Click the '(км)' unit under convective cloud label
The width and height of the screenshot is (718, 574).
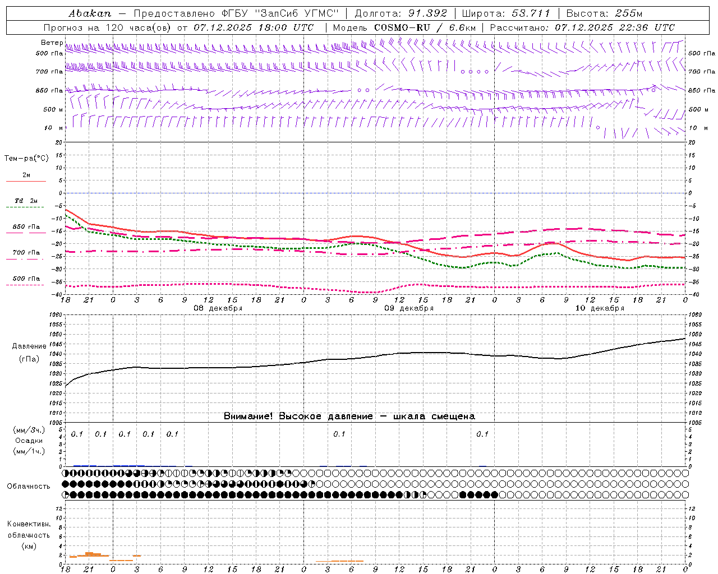click(29, 545)
